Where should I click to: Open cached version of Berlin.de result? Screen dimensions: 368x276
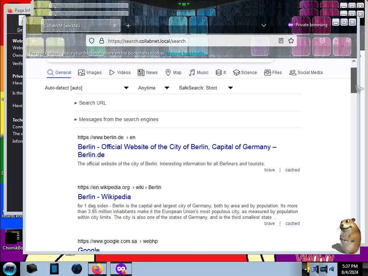click(x=293, y=170)
